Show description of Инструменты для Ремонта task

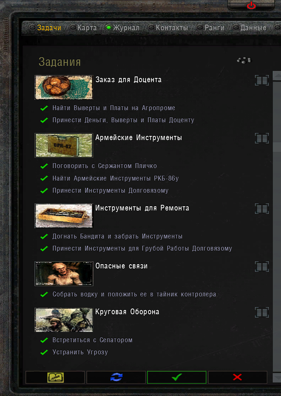262,209
